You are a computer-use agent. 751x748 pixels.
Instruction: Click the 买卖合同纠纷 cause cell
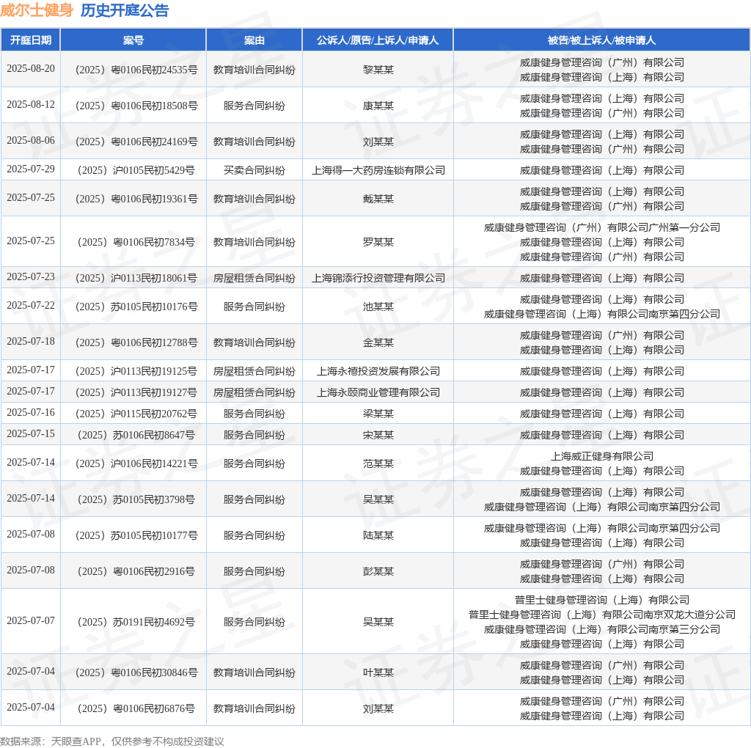[254, 170]
